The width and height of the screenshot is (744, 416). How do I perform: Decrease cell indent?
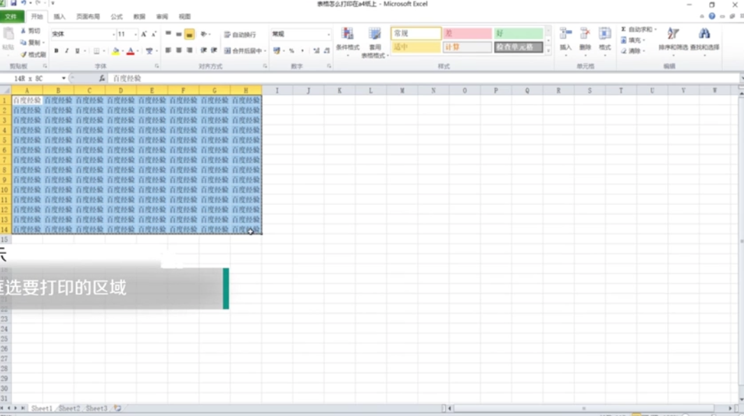pyautogui.click(x=203, y=50)
